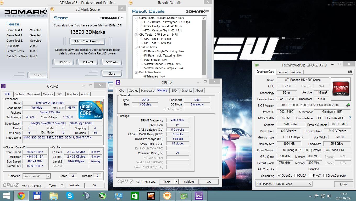
Task: Click Validate in the Memory CPU-Z window
Action: pos(189,182)
